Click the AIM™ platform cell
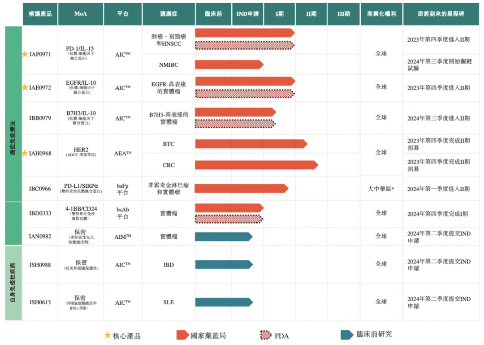484x345 pixels. (123, 237)
